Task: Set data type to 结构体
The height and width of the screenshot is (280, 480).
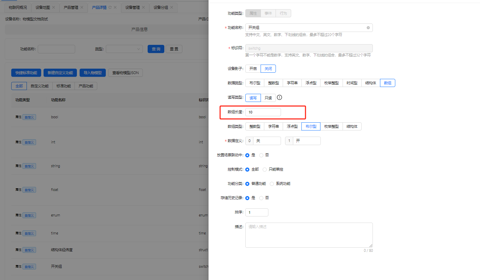Action: click(x=370, y=83)
